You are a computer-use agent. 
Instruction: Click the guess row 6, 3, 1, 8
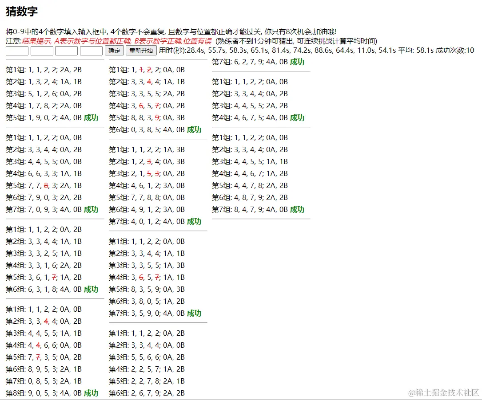44,290
